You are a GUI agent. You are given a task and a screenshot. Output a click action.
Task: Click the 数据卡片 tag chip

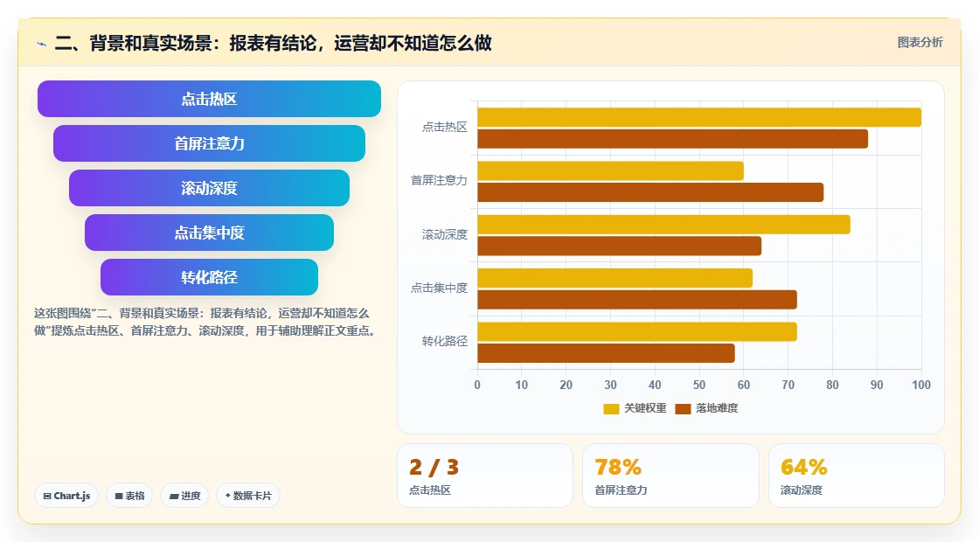tap(248, 496)
